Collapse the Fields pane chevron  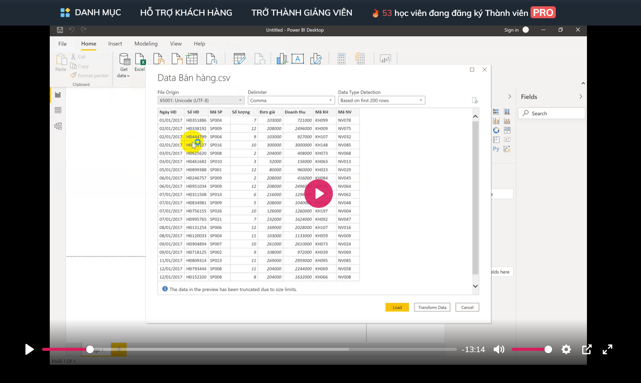tap(581, 96)
